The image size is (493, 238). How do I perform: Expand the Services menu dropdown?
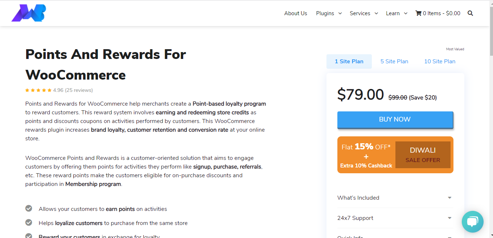pos(363,13)
